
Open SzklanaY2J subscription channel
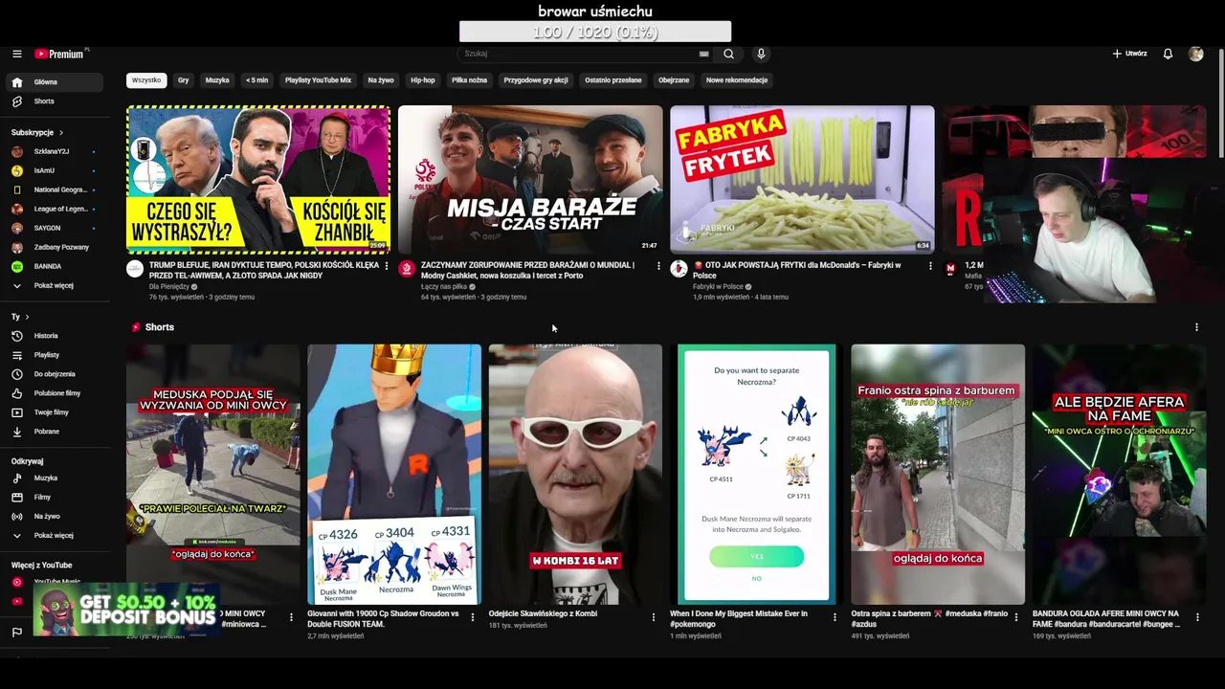tap(54, 151)
